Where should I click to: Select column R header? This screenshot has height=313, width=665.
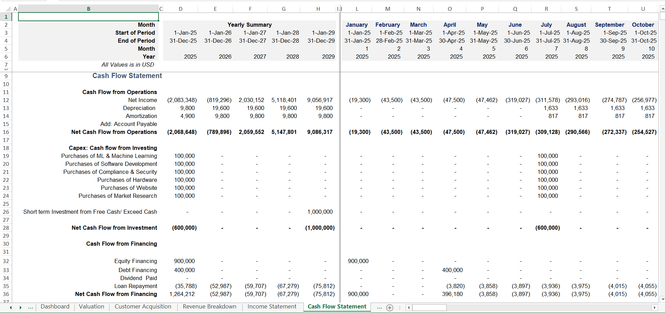coord(546,9)
